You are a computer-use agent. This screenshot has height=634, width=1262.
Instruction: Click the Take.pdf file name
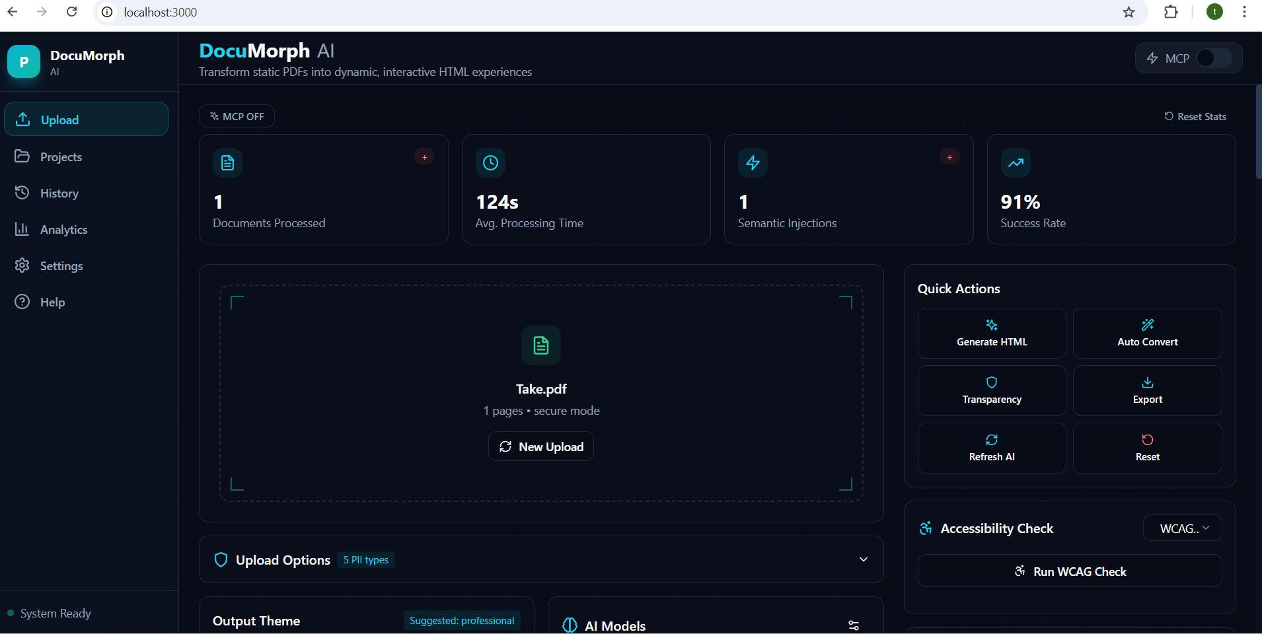[x=541, y=389]
